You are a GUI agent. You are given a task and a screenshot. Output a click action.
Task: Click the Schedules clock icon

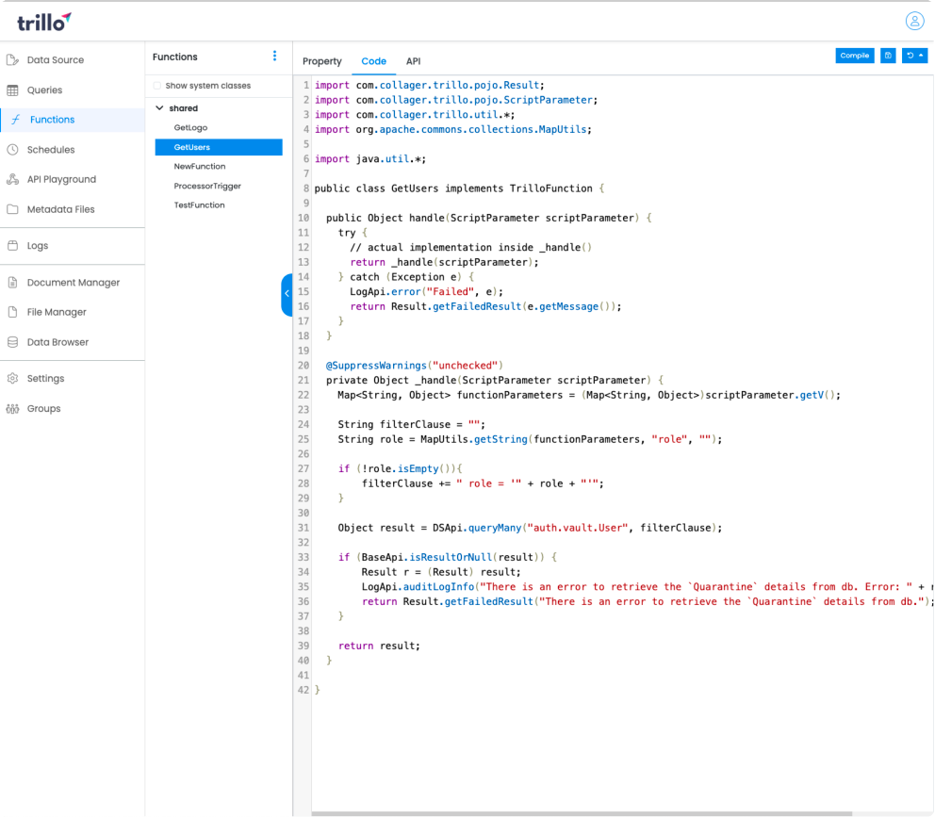click(x=12, y=150)
